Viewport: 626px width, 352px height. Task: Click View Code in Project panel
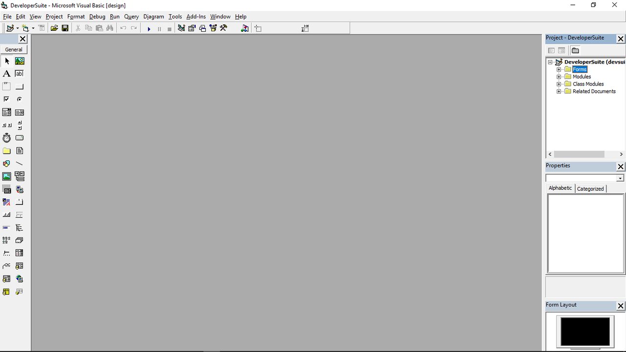pyautogui.click(x=551, y=50)
